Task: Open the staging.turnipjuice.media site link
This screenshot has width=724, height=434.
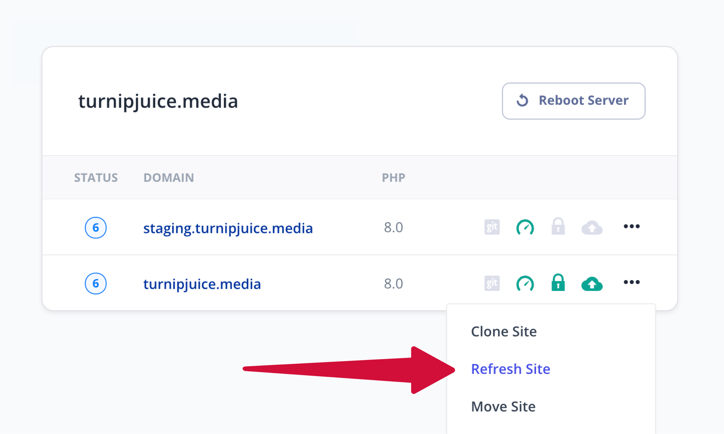Action: (228, 228)
